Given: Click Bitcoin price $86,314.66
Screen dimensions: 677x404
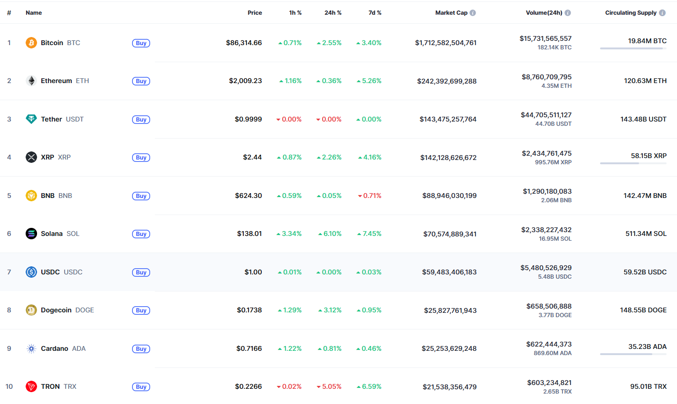Looking at the screenshot, I should pyautogui.click(x=244, y=43).
